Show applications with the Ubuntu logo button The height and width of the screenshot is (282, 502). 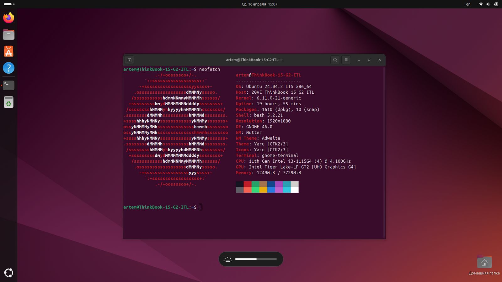click(x=8, y=273)
